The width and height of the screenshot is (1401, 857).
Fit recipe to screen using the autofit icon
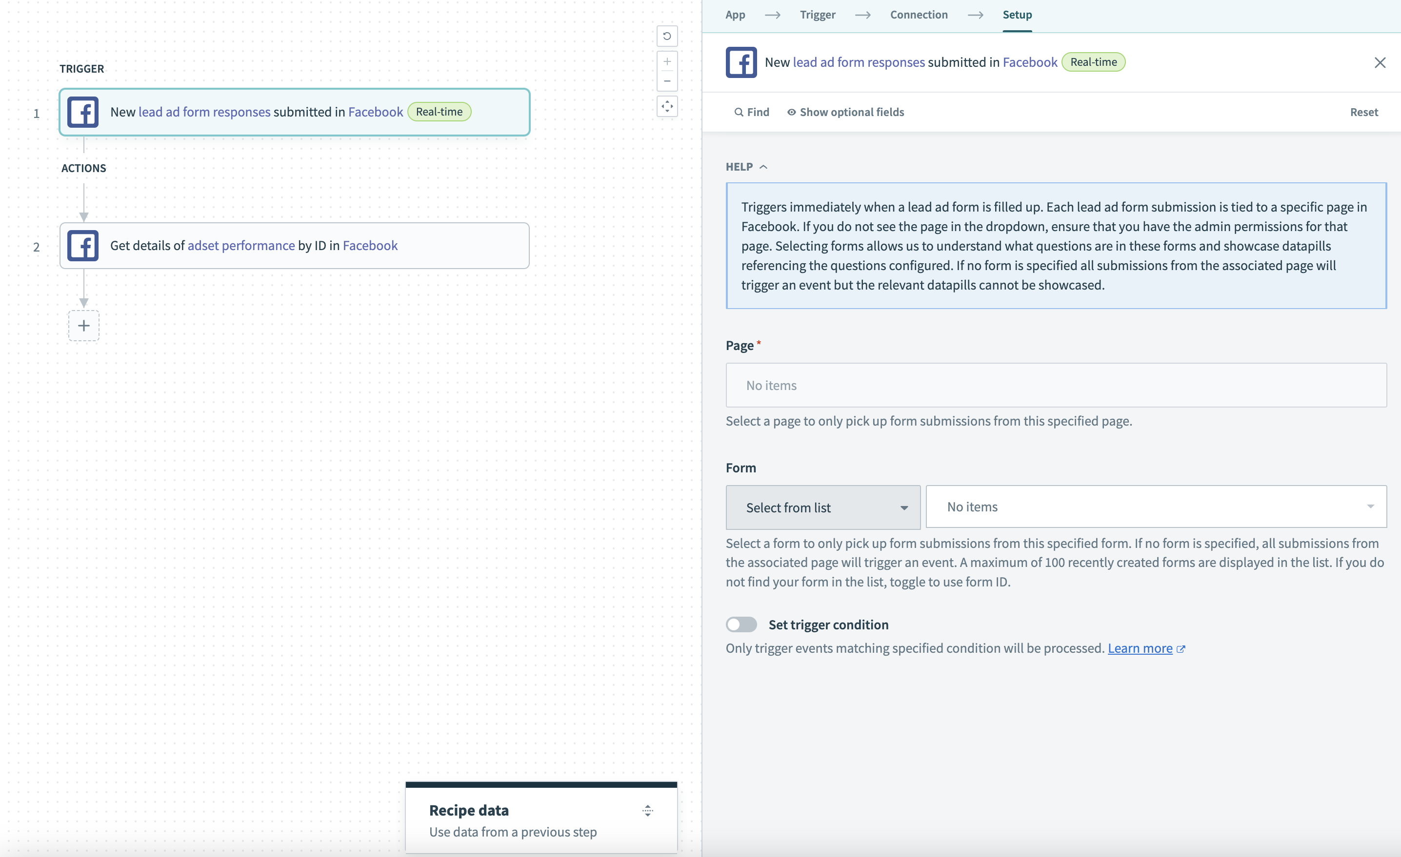click(x=667, y=106)
